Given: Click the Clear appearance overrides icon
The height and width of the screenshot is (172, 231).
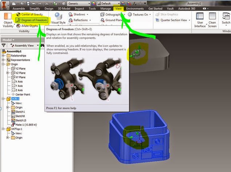Looking at the screenshot, I should point(129,3).
